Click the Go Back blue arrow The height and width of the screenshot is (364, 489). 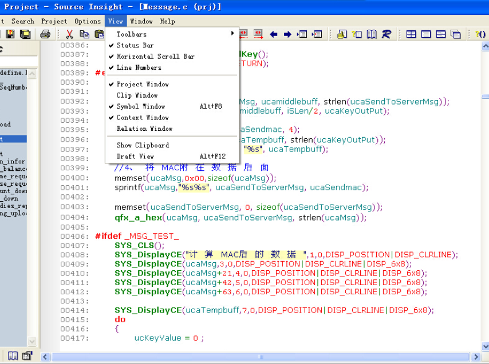[274, 34]
